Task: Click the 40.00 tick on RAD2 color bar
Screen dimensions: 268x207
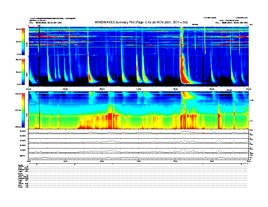Action: click(18, 29)
